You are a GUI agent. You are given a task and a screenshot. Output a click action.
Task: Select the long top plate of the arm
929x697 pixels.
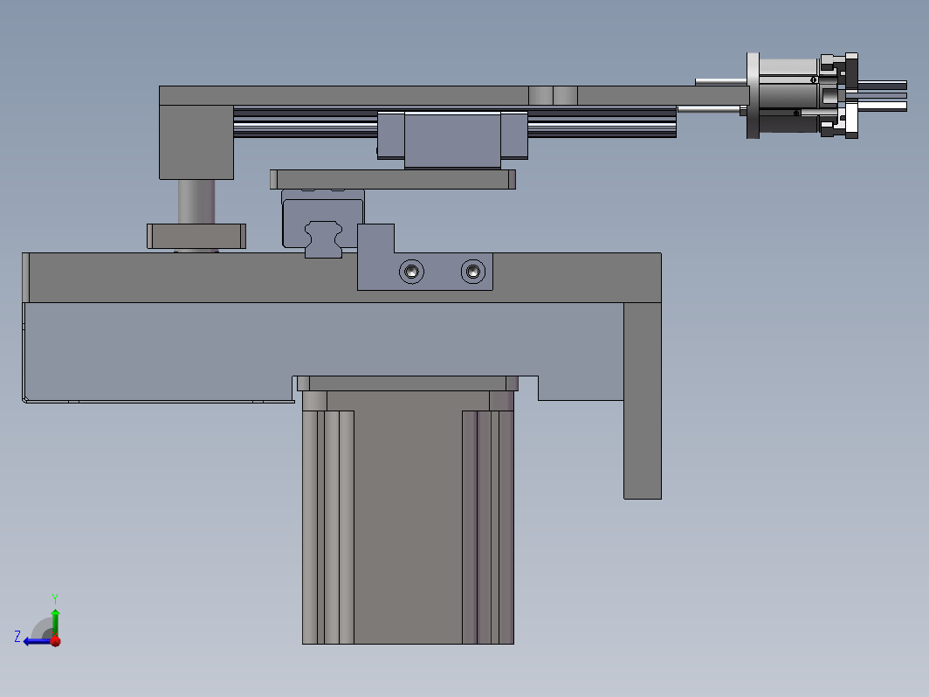click(x=454, y=95)
